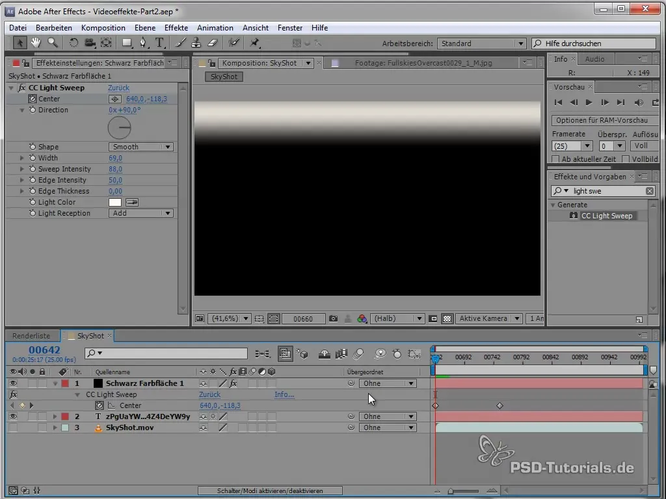The height and width of the screenshot is (499, 666).
Task: Open the Effekte menu
Action: click(x=176, y=28)
